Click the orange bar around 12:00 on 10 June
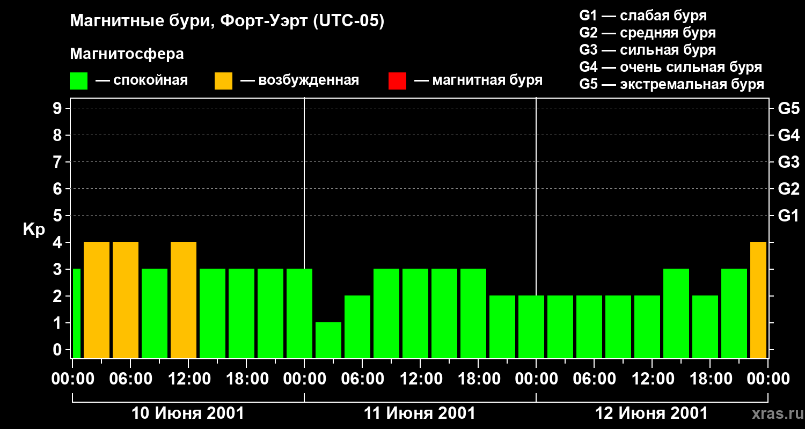The image size is (805, 429). (x=184, y=300)
